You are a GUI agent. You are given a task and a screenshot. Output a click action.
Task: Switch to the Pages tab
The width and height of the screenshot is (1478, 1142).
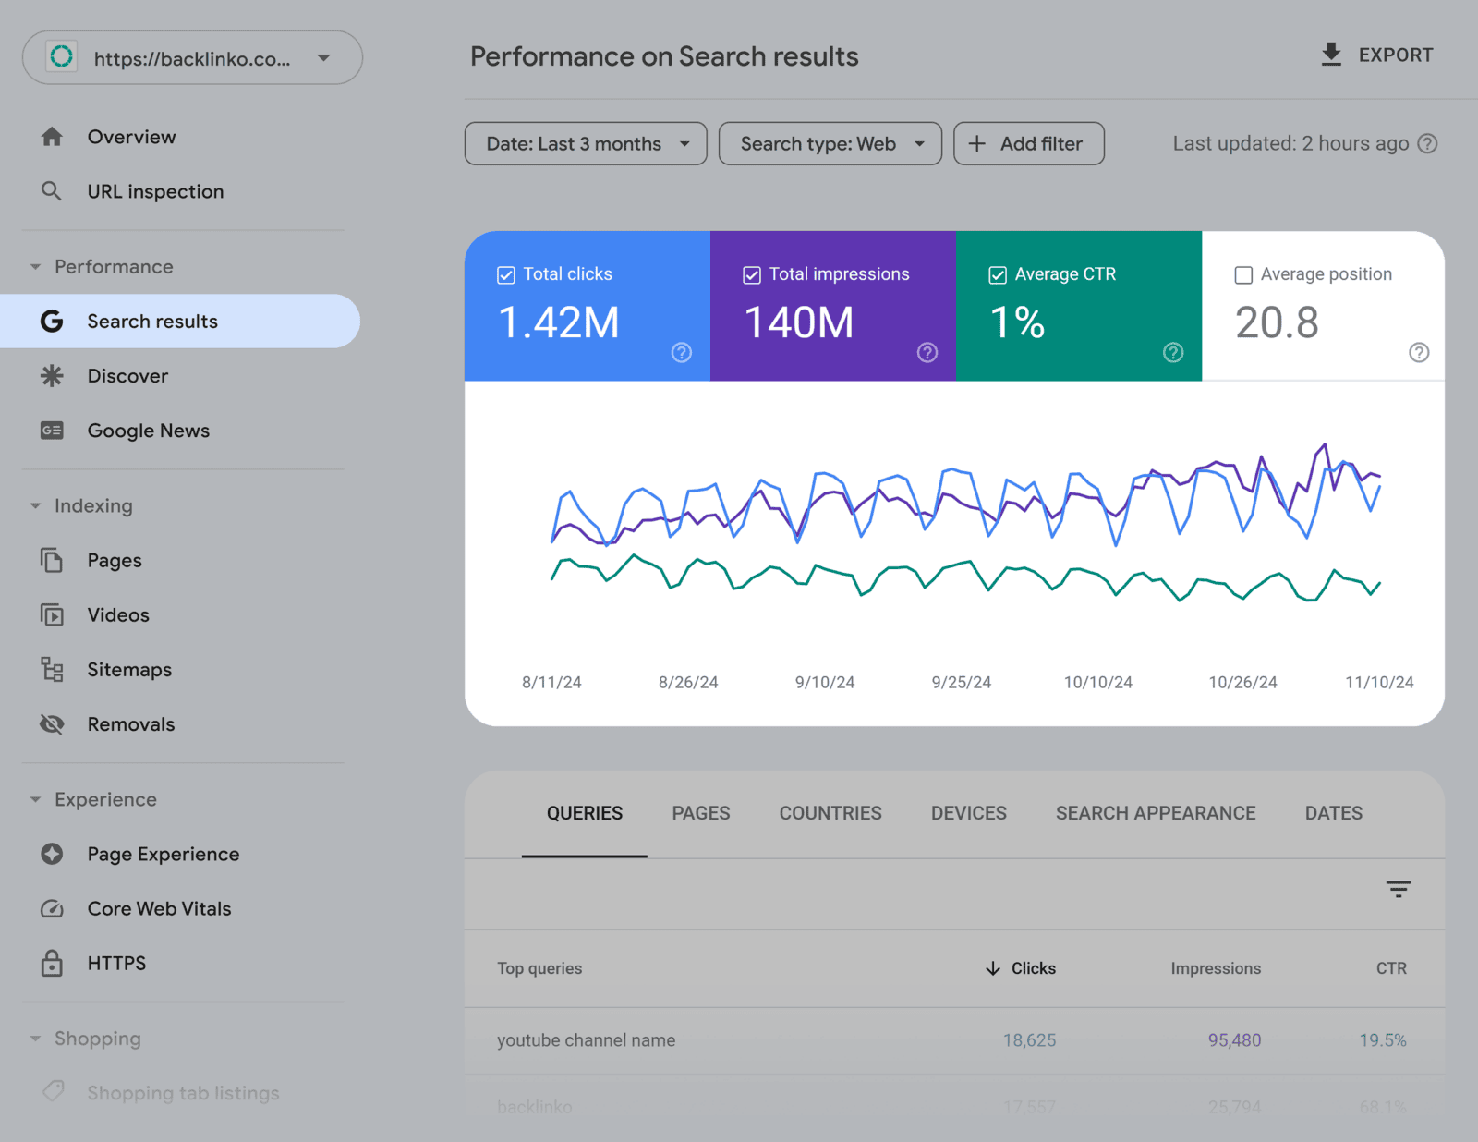pos(700,813)
